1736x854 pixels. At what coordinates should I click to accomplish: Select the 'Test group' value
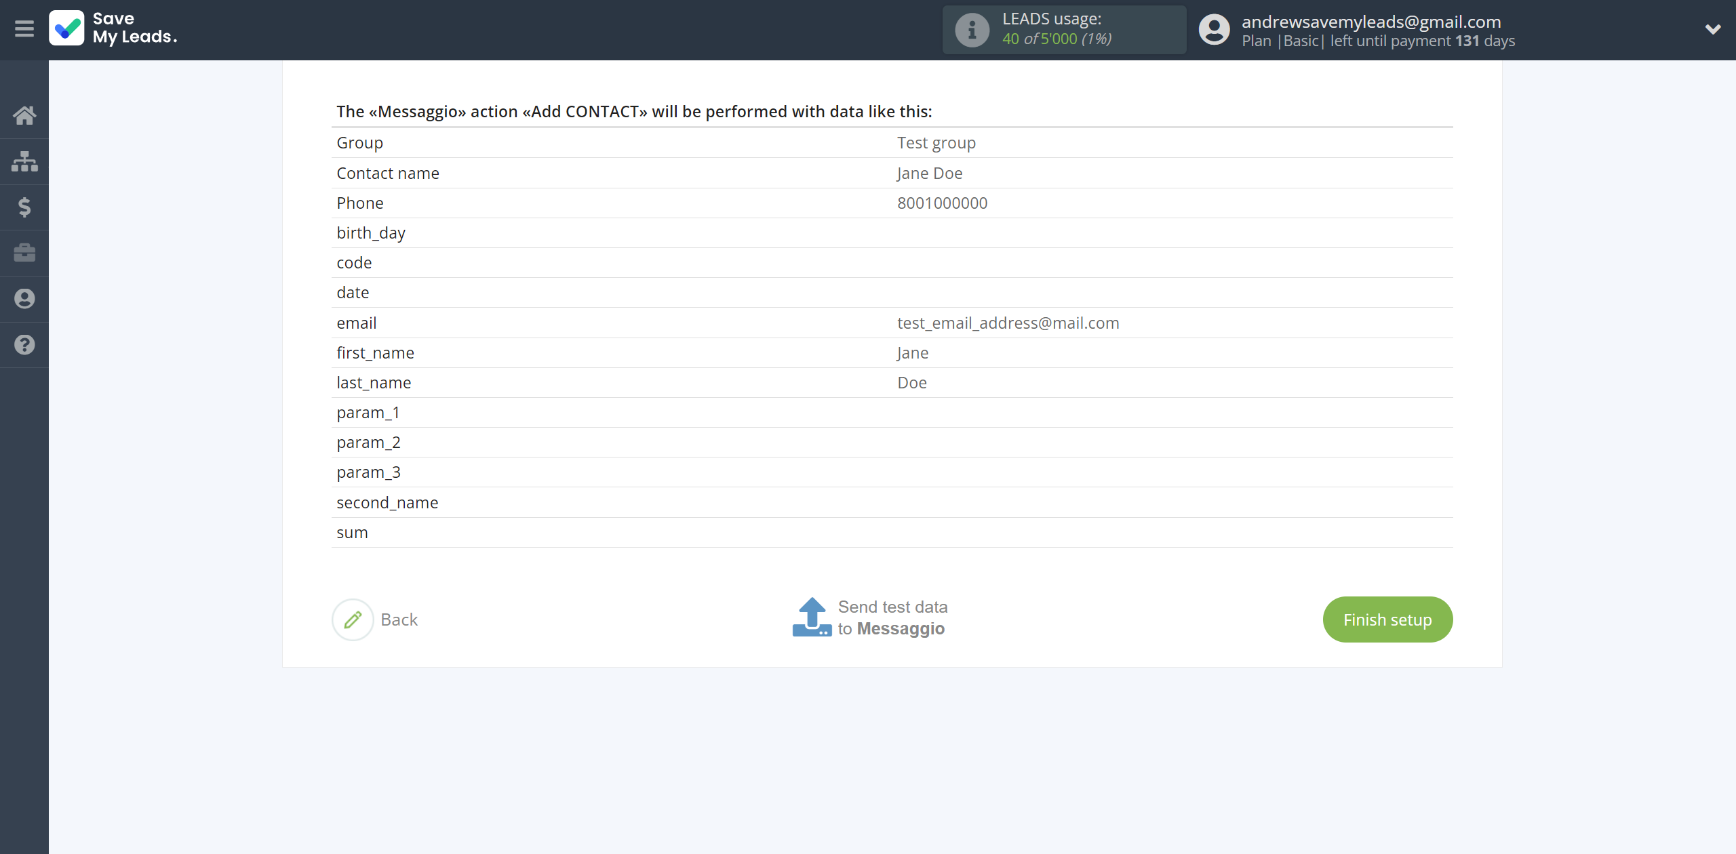(x=936, y=143)
